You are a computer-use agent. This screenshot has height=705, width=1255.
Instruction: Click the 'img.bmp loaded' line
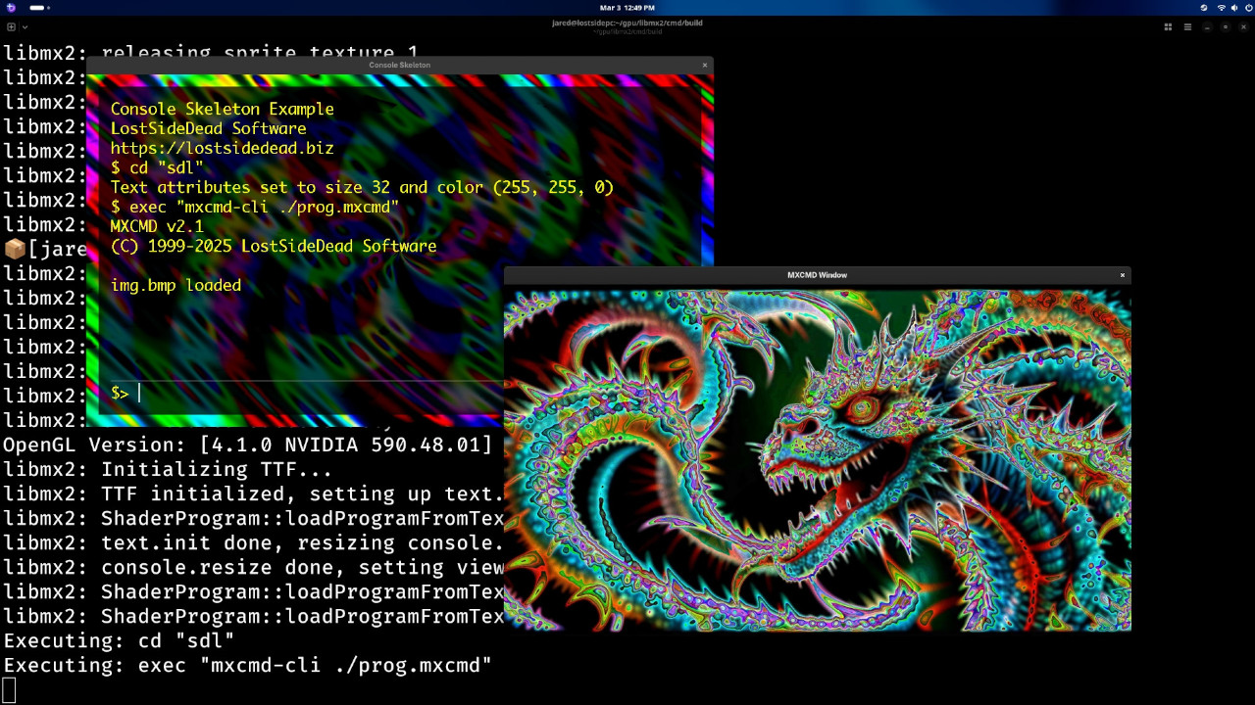pos(176,286)
